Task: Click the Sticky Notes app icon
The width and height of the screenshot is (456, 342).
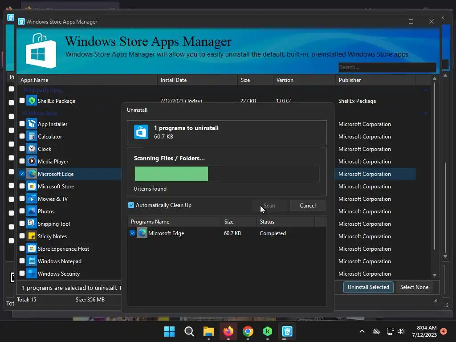Action: pos(32,236)
